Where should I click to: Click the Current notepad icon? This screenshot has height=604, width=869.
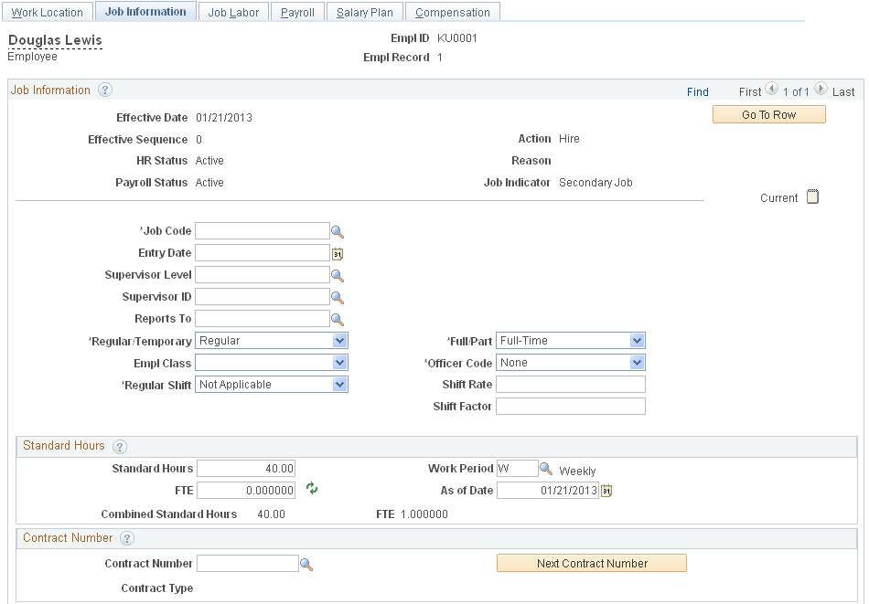click(x=812, y=196)
